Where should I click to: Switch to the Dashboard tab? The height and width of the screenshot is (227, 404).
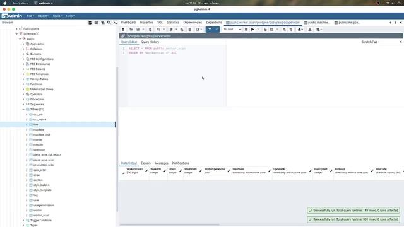click(x=128, y=23)
